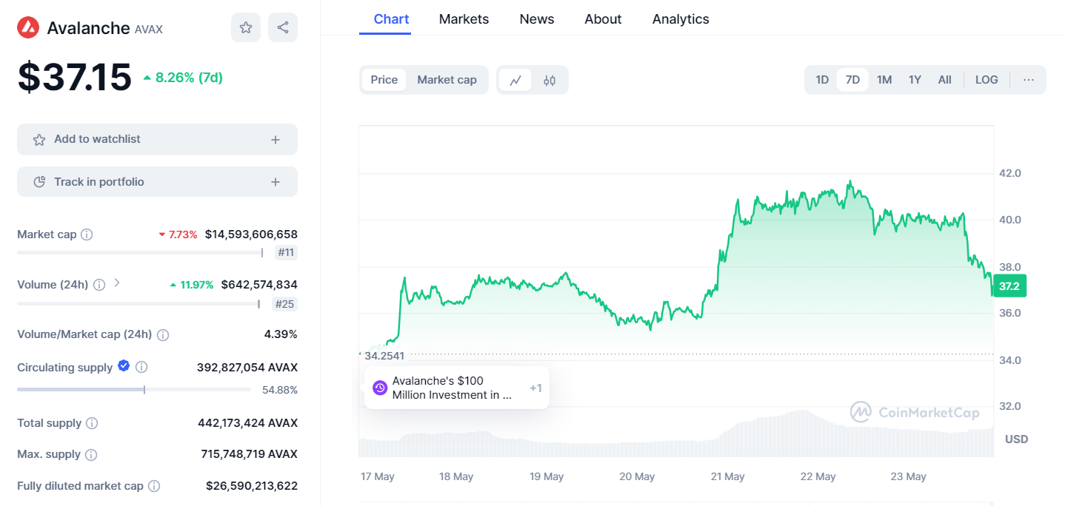Open the About tab

pos(603,19)
